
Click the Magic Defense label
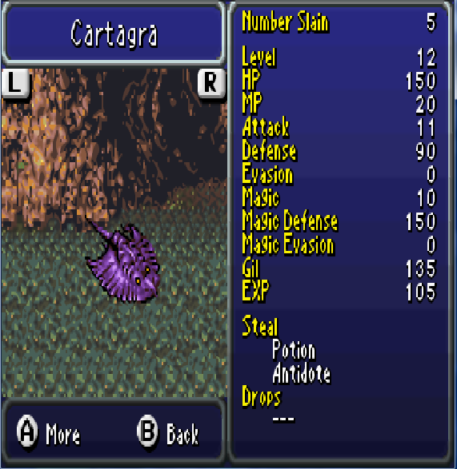290,221
